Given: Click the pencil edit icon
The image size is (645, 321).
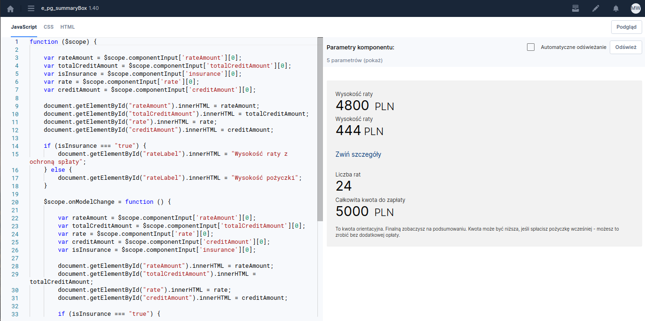Looking at the screenshot, I should [596, 8].
